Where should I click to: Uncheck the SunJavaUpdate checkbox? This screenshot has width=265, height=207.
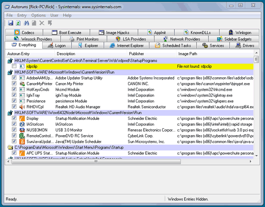tap(14, 141)
